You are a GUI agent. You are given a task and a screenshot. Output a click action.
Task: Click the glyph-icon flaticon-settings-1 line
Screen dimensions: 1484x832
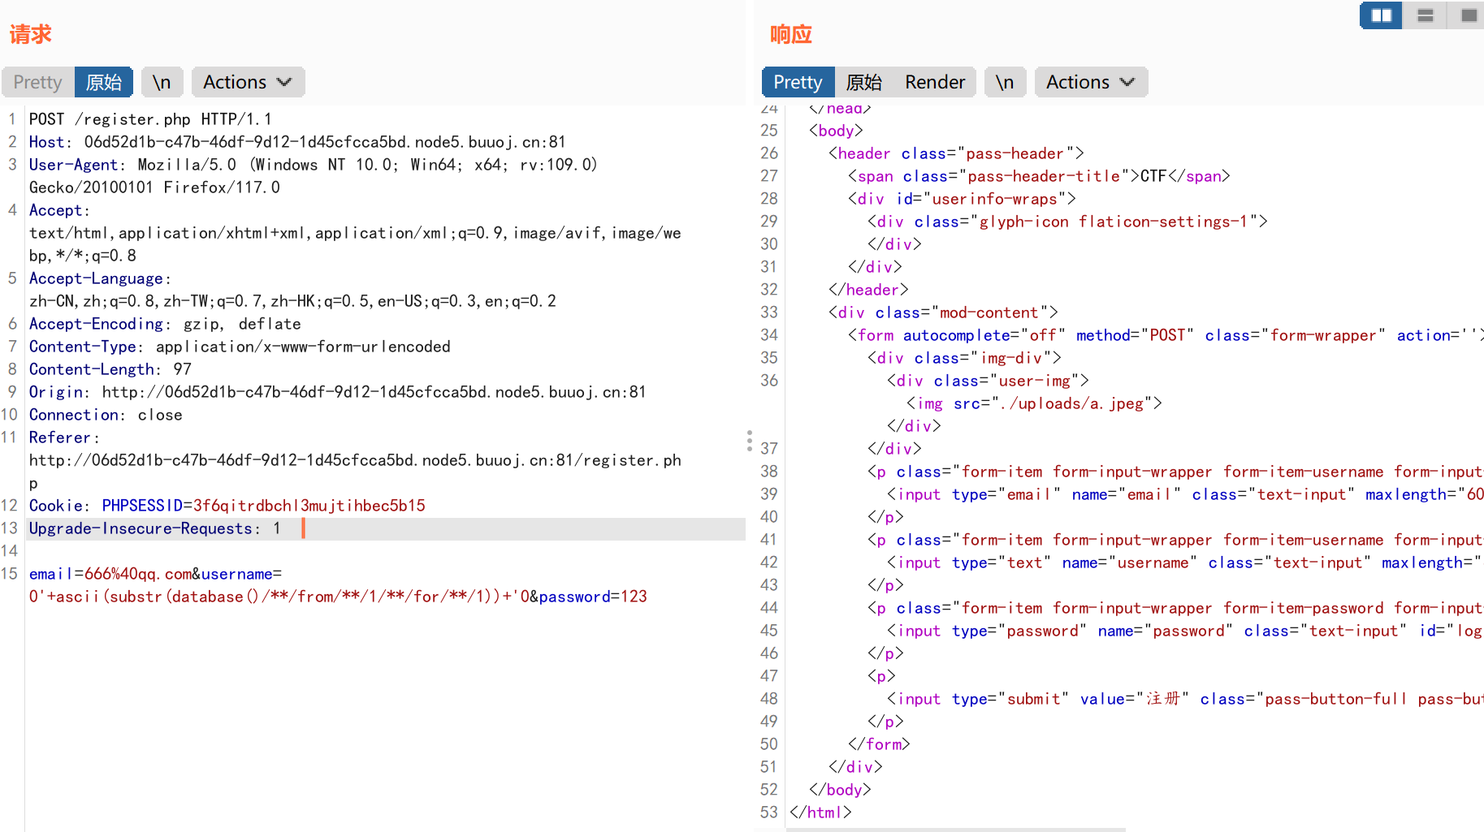[x=1067, y=222]
